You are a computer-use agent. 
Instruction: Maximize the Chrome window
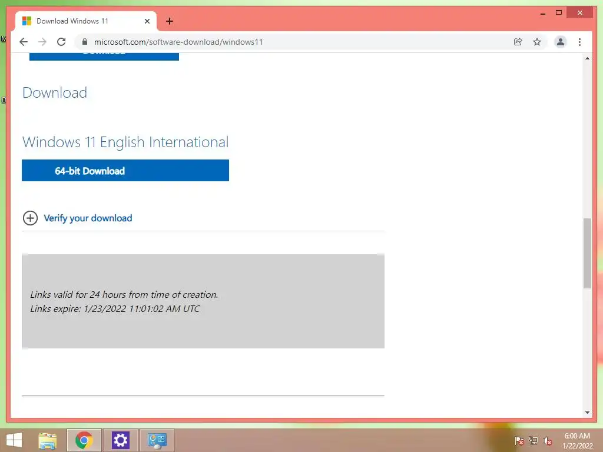pyautogui.click(x=559, y=13)
